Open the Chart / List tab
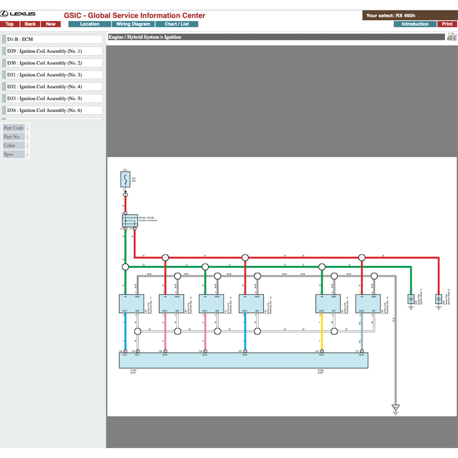This screenshot has width=458, height=458. pos(177,24)
